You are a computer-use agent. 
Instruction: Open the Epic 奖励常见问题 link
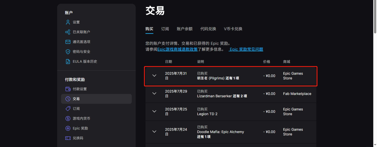pyautogui.click(x=246, y=49)
